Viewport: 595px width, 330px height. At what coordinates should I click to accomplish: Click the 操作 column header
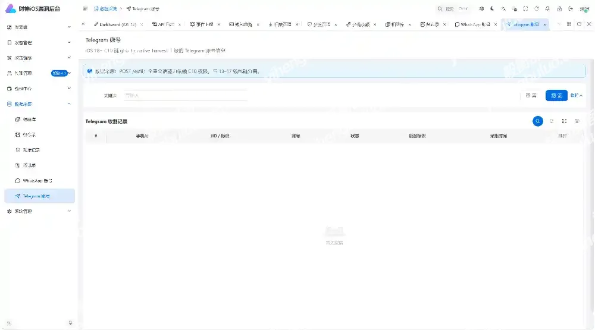[562, 136]
